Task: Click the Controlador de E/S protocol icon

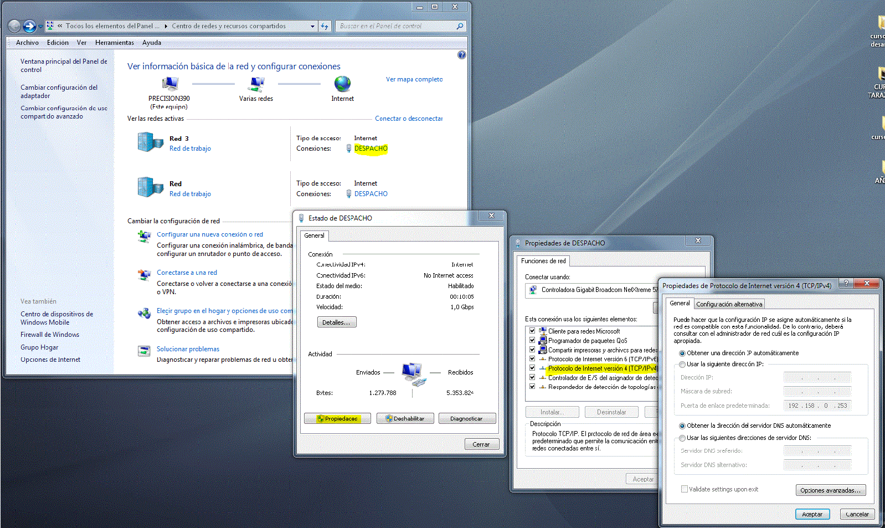Action: (x=543, y=378)
